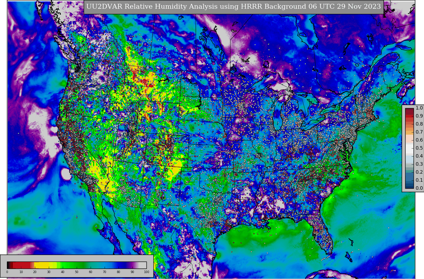Click the '60' tick label on the bottom colorbar
Image resolution: width=424 pixels, height=279 pixels.
pyautogui.click(x=91, y=272)
